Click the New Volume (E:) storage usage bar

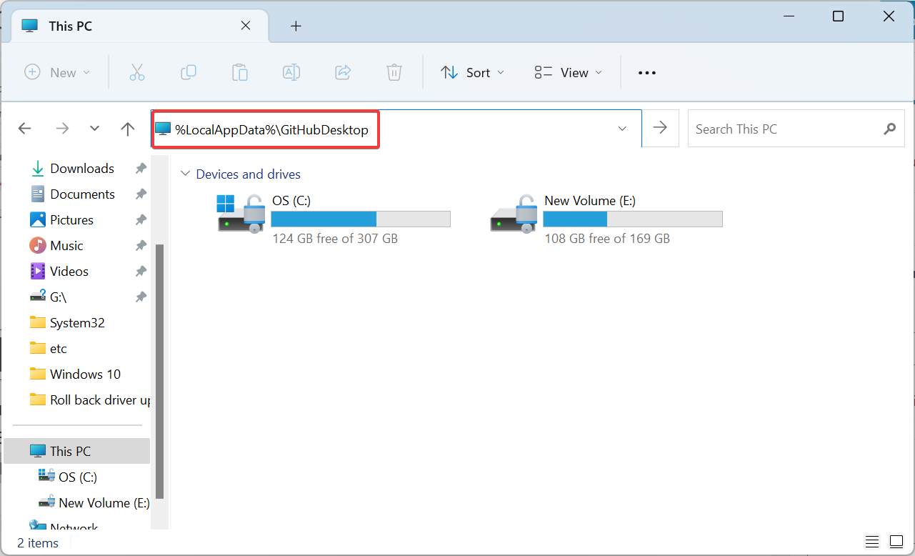[x=633, y=219]
